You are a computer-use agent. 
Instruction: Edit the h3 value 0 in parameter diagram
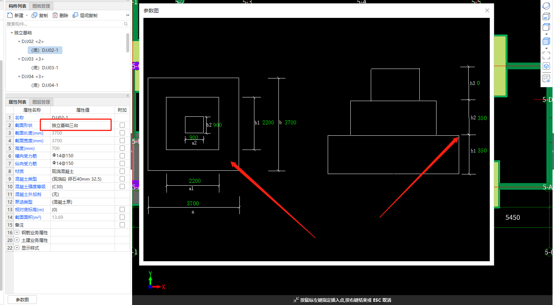478,83
